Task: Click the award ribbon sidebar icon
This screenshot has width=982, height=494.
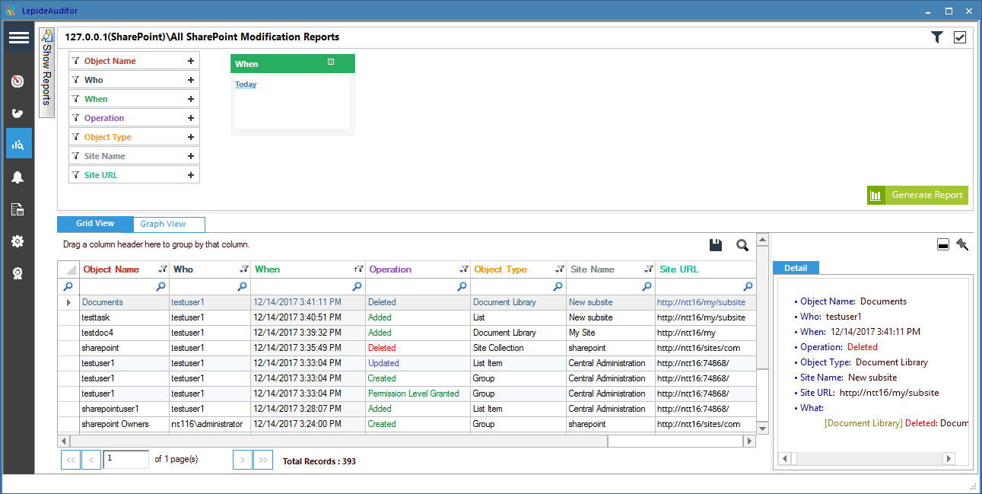Action: tap(18, 273)
